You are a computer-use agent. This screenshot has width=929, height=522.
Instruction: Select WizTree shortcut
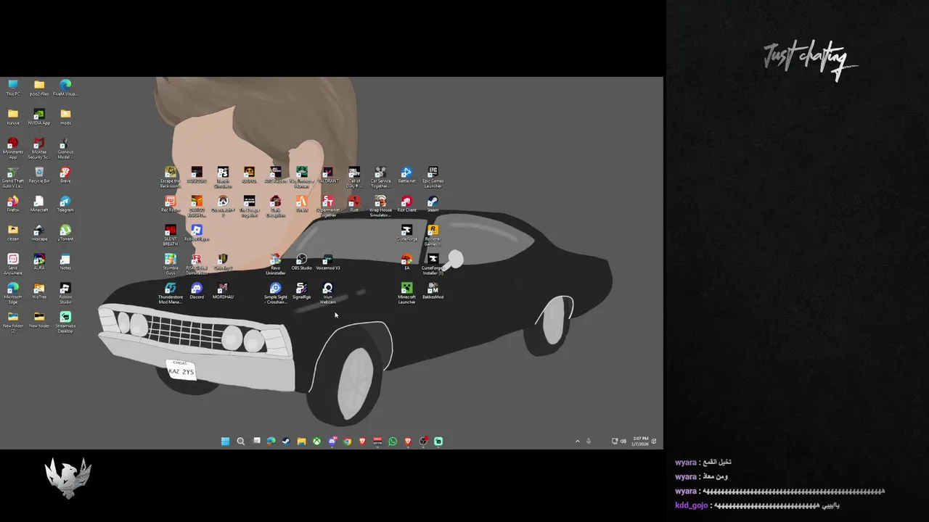click(39, 291)
